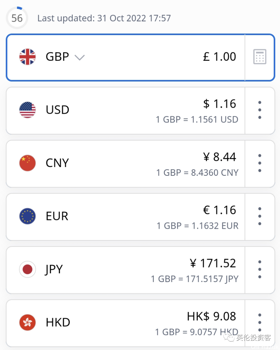Image resolution: width=280 pixels, height=350 pixels.
Task: Click the Hong Kong flag icon
Action: [27, 323]
